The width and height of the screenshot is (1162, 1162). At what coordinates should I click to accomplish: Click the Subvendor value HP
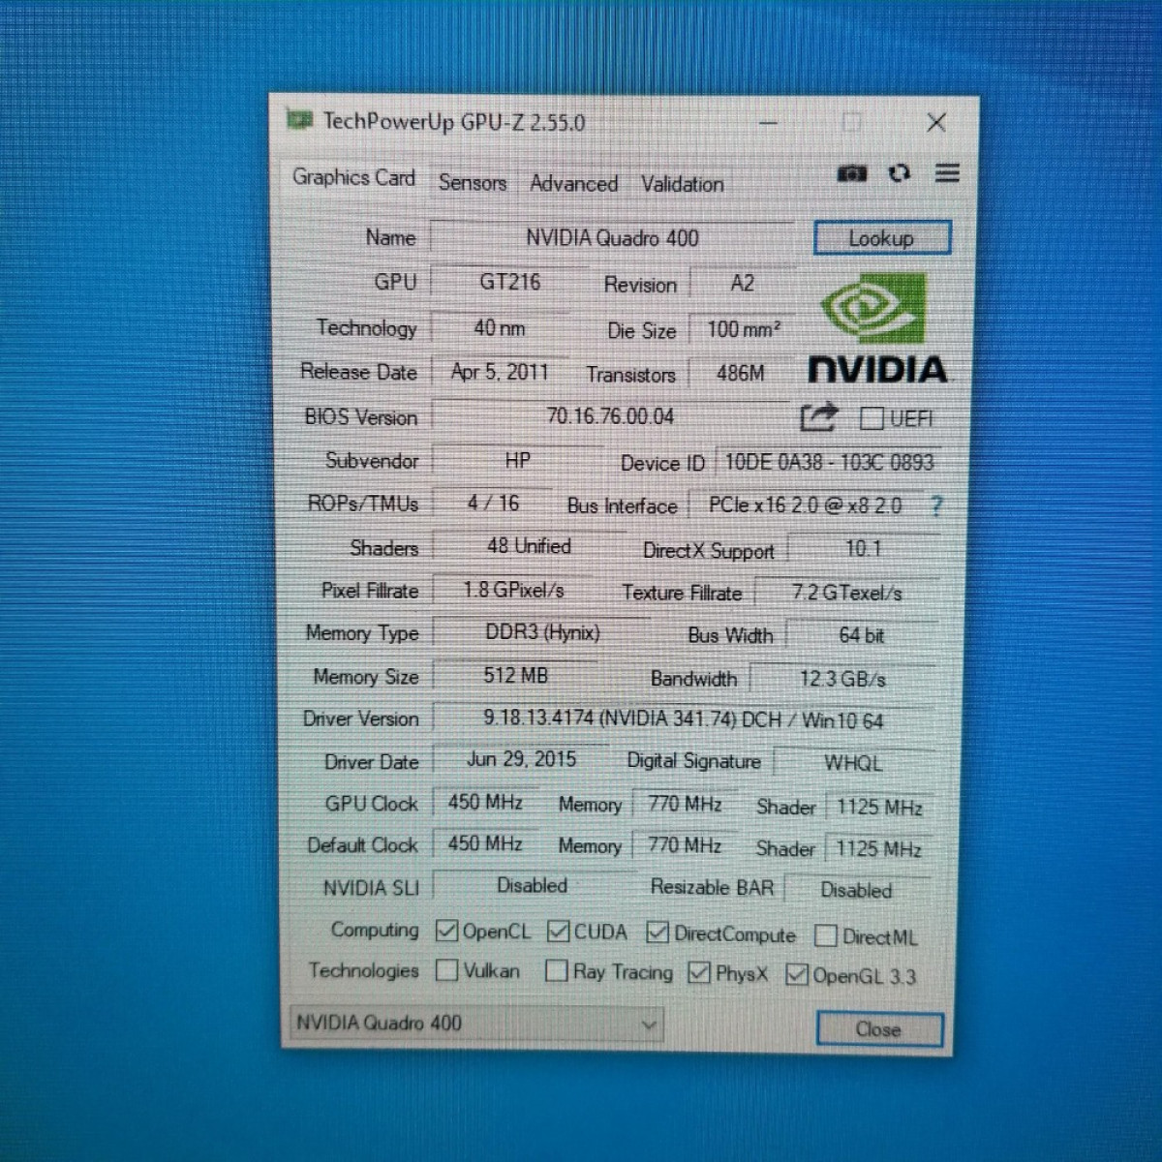(x=518, y=460)
